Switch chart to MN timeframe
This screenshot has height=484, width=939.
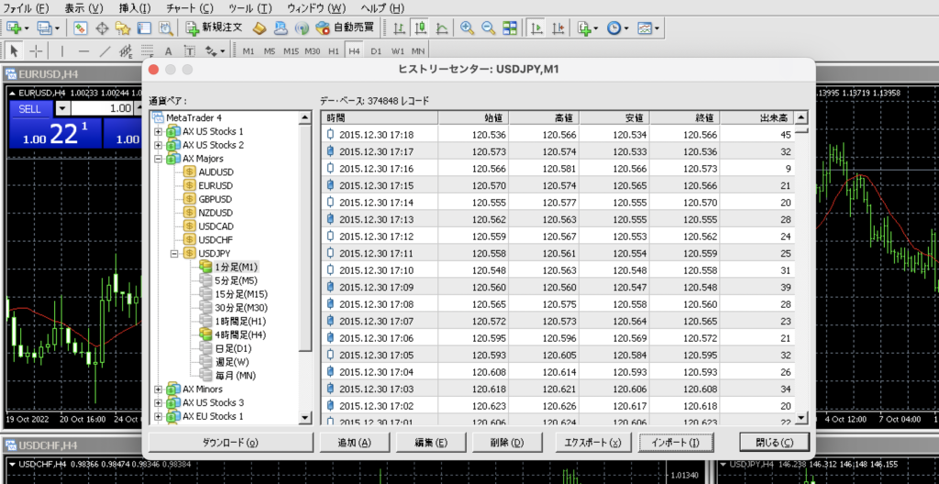pos(418,51)
